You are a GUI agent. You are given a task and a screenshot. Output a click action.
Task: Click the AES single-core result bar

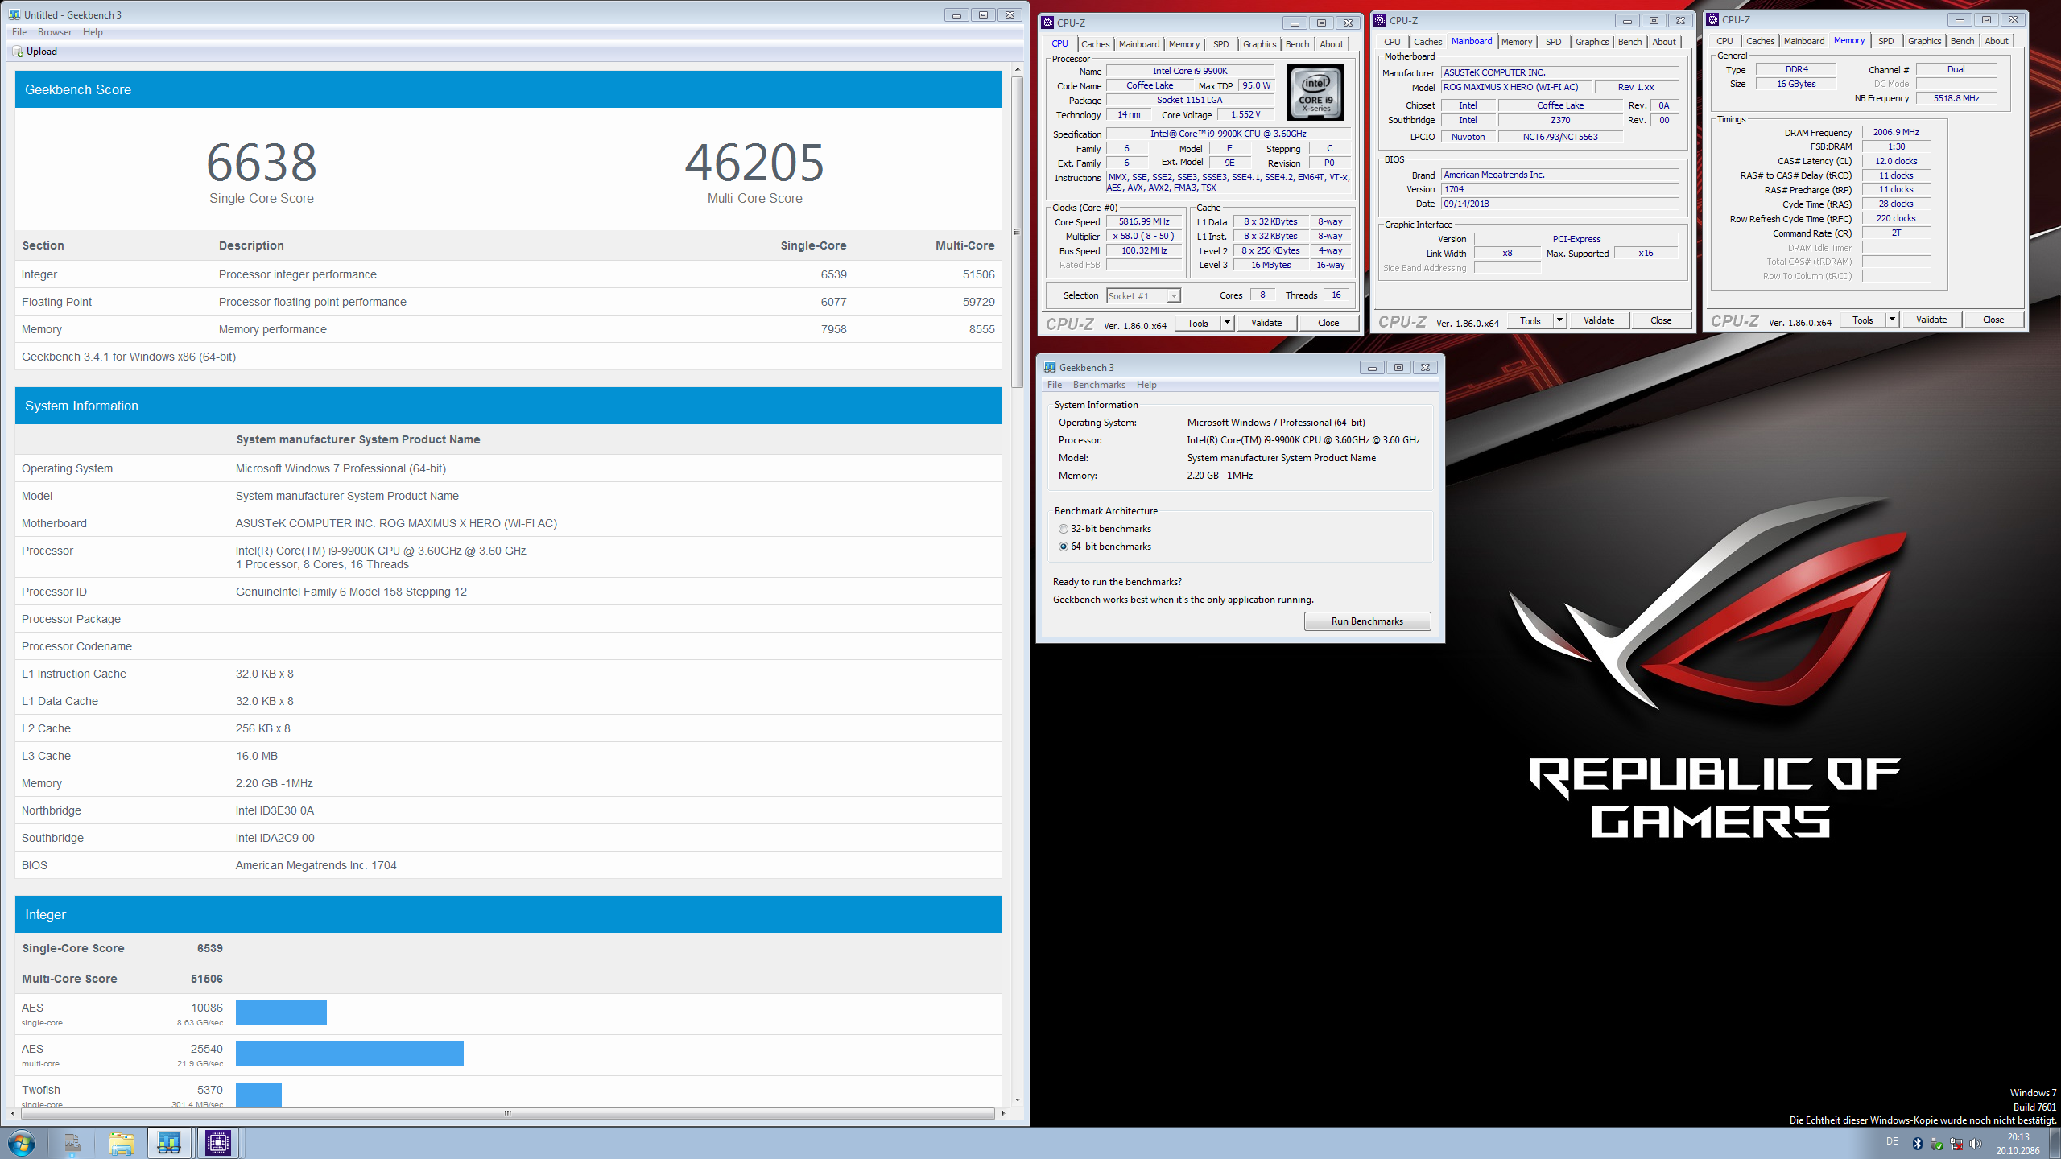tap(281, 1013)
